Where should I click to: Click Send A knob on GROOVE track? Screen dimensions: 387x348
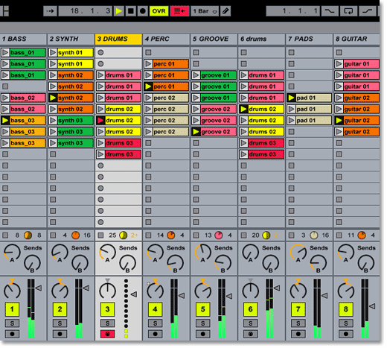202,253
